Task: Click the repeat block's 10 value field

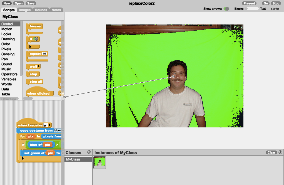Action: click(x=44, y=54)
